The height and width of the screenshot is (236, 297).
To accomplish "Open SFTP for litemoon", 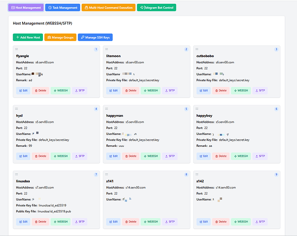I will 170,91.
